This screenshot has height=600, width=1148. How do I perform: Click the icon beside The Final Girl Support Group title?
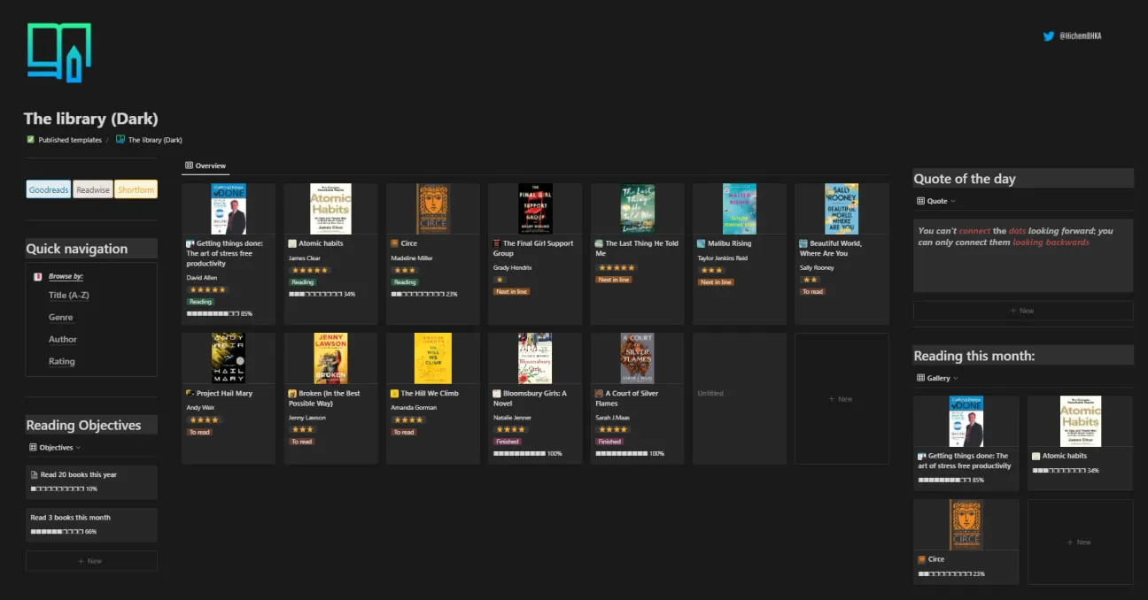(496, 243)
